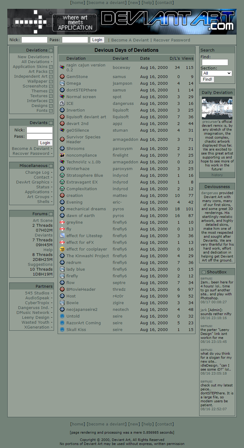Focus the top bar Pass input field
Screen dimensions: 244x448
[75, 40]
